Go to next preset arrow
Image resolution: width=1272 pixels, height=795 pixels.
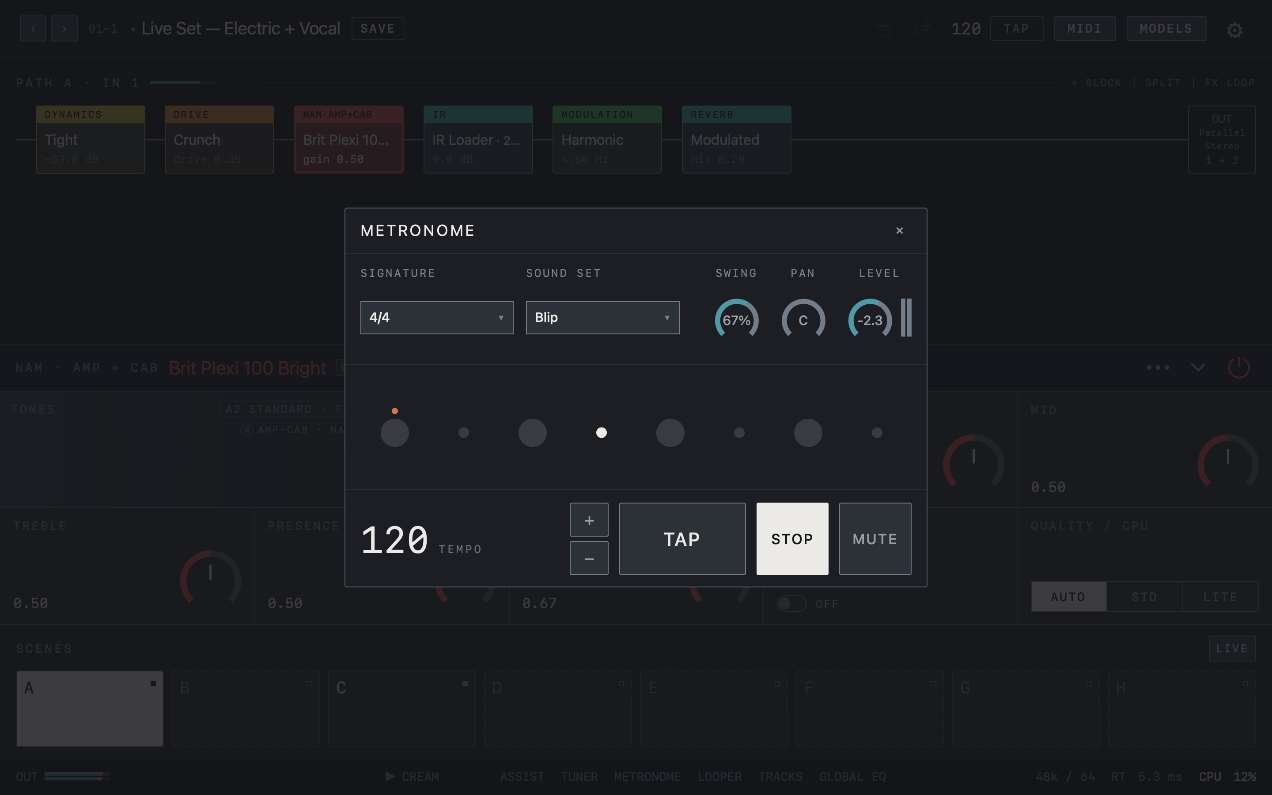point(64,28)
